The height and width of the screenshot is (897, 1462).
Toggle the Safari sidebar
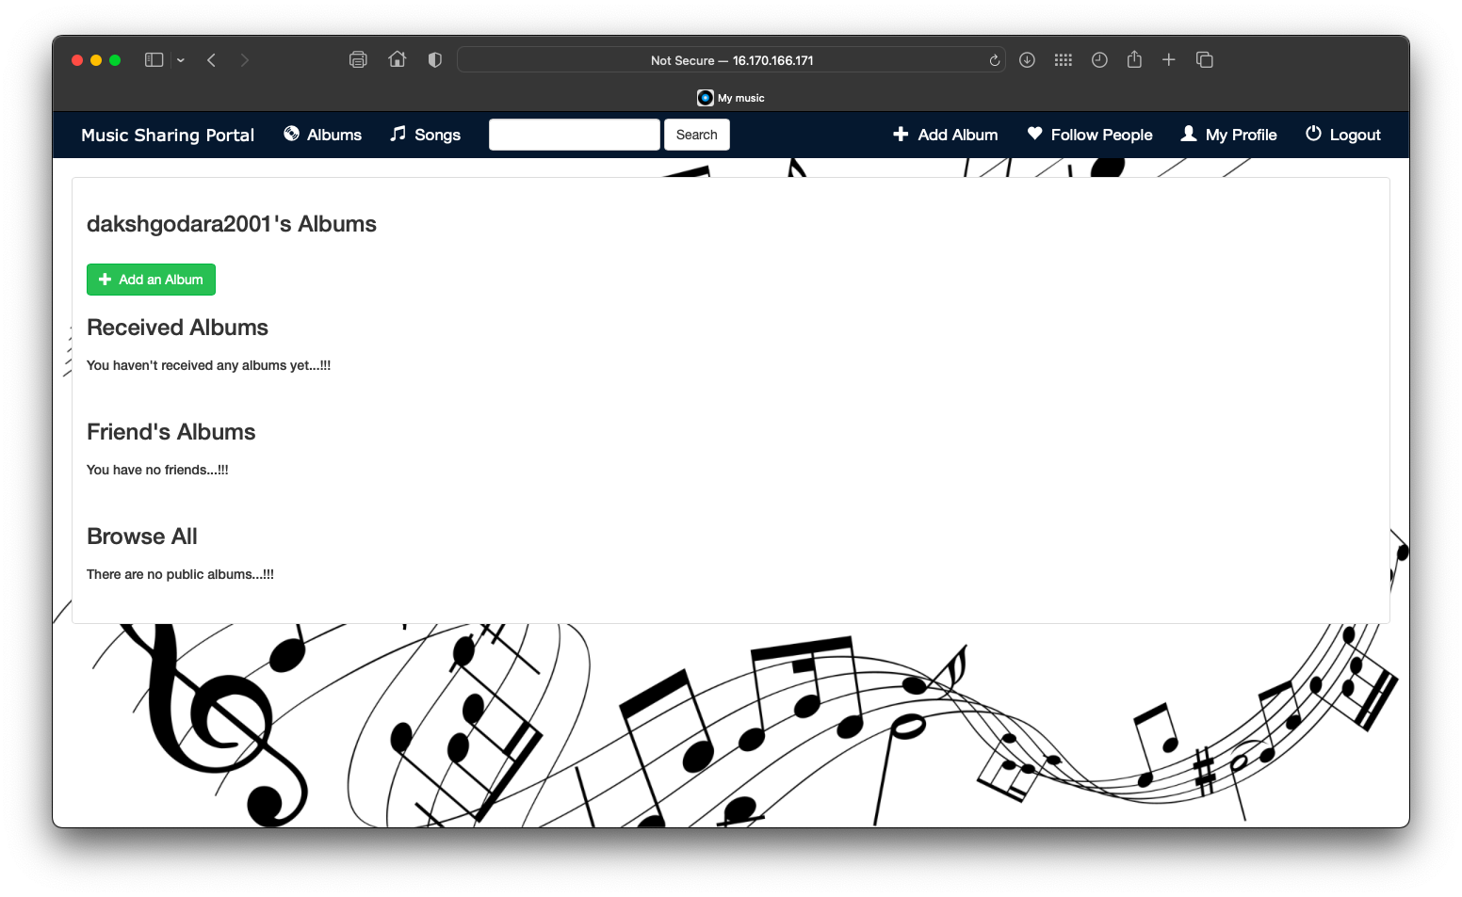pos(153,59)
